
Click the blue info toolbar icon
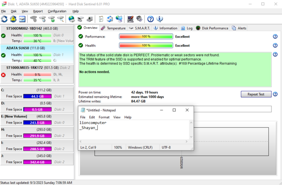[160, 19]
